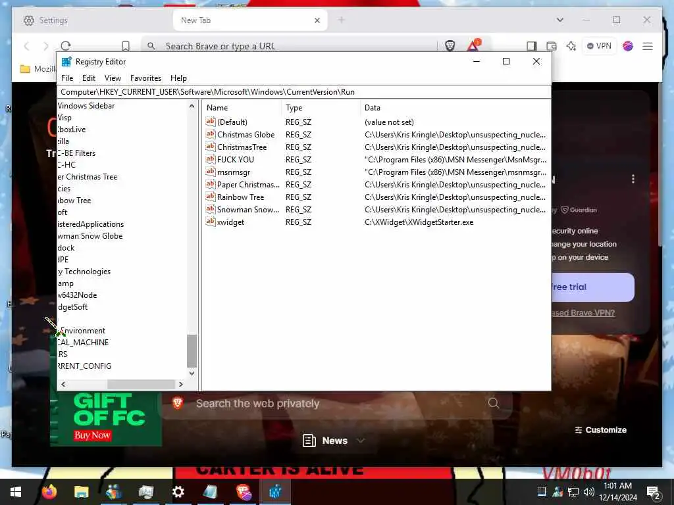Open the Brave Shields lion icon
The image size is (674, 505).
[450, 45]
